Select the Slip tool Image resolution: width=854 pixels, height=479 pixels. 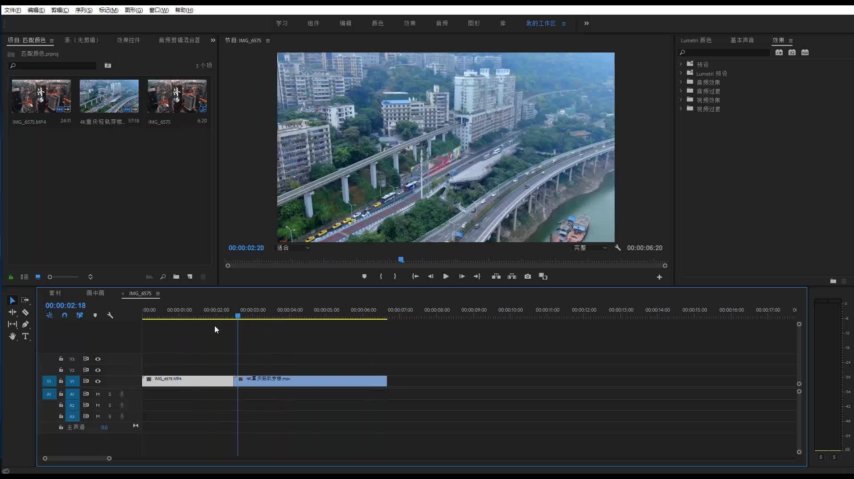coord(12,325)
